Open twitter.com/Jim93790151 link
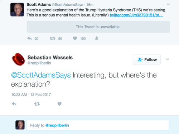The image size is (179, 134). coord(136,15)
